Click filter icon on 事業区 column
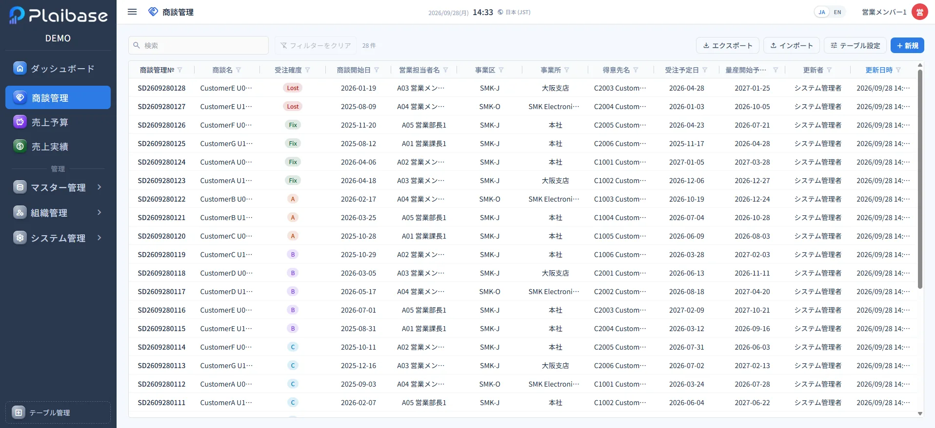Viewport: 935px width, 428px height. tap(501, 70)
